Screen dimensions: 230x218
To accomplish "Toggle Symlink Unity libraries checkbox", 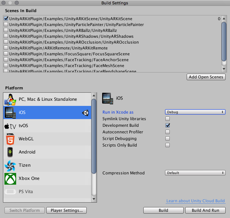I will (x=168, y=119).
